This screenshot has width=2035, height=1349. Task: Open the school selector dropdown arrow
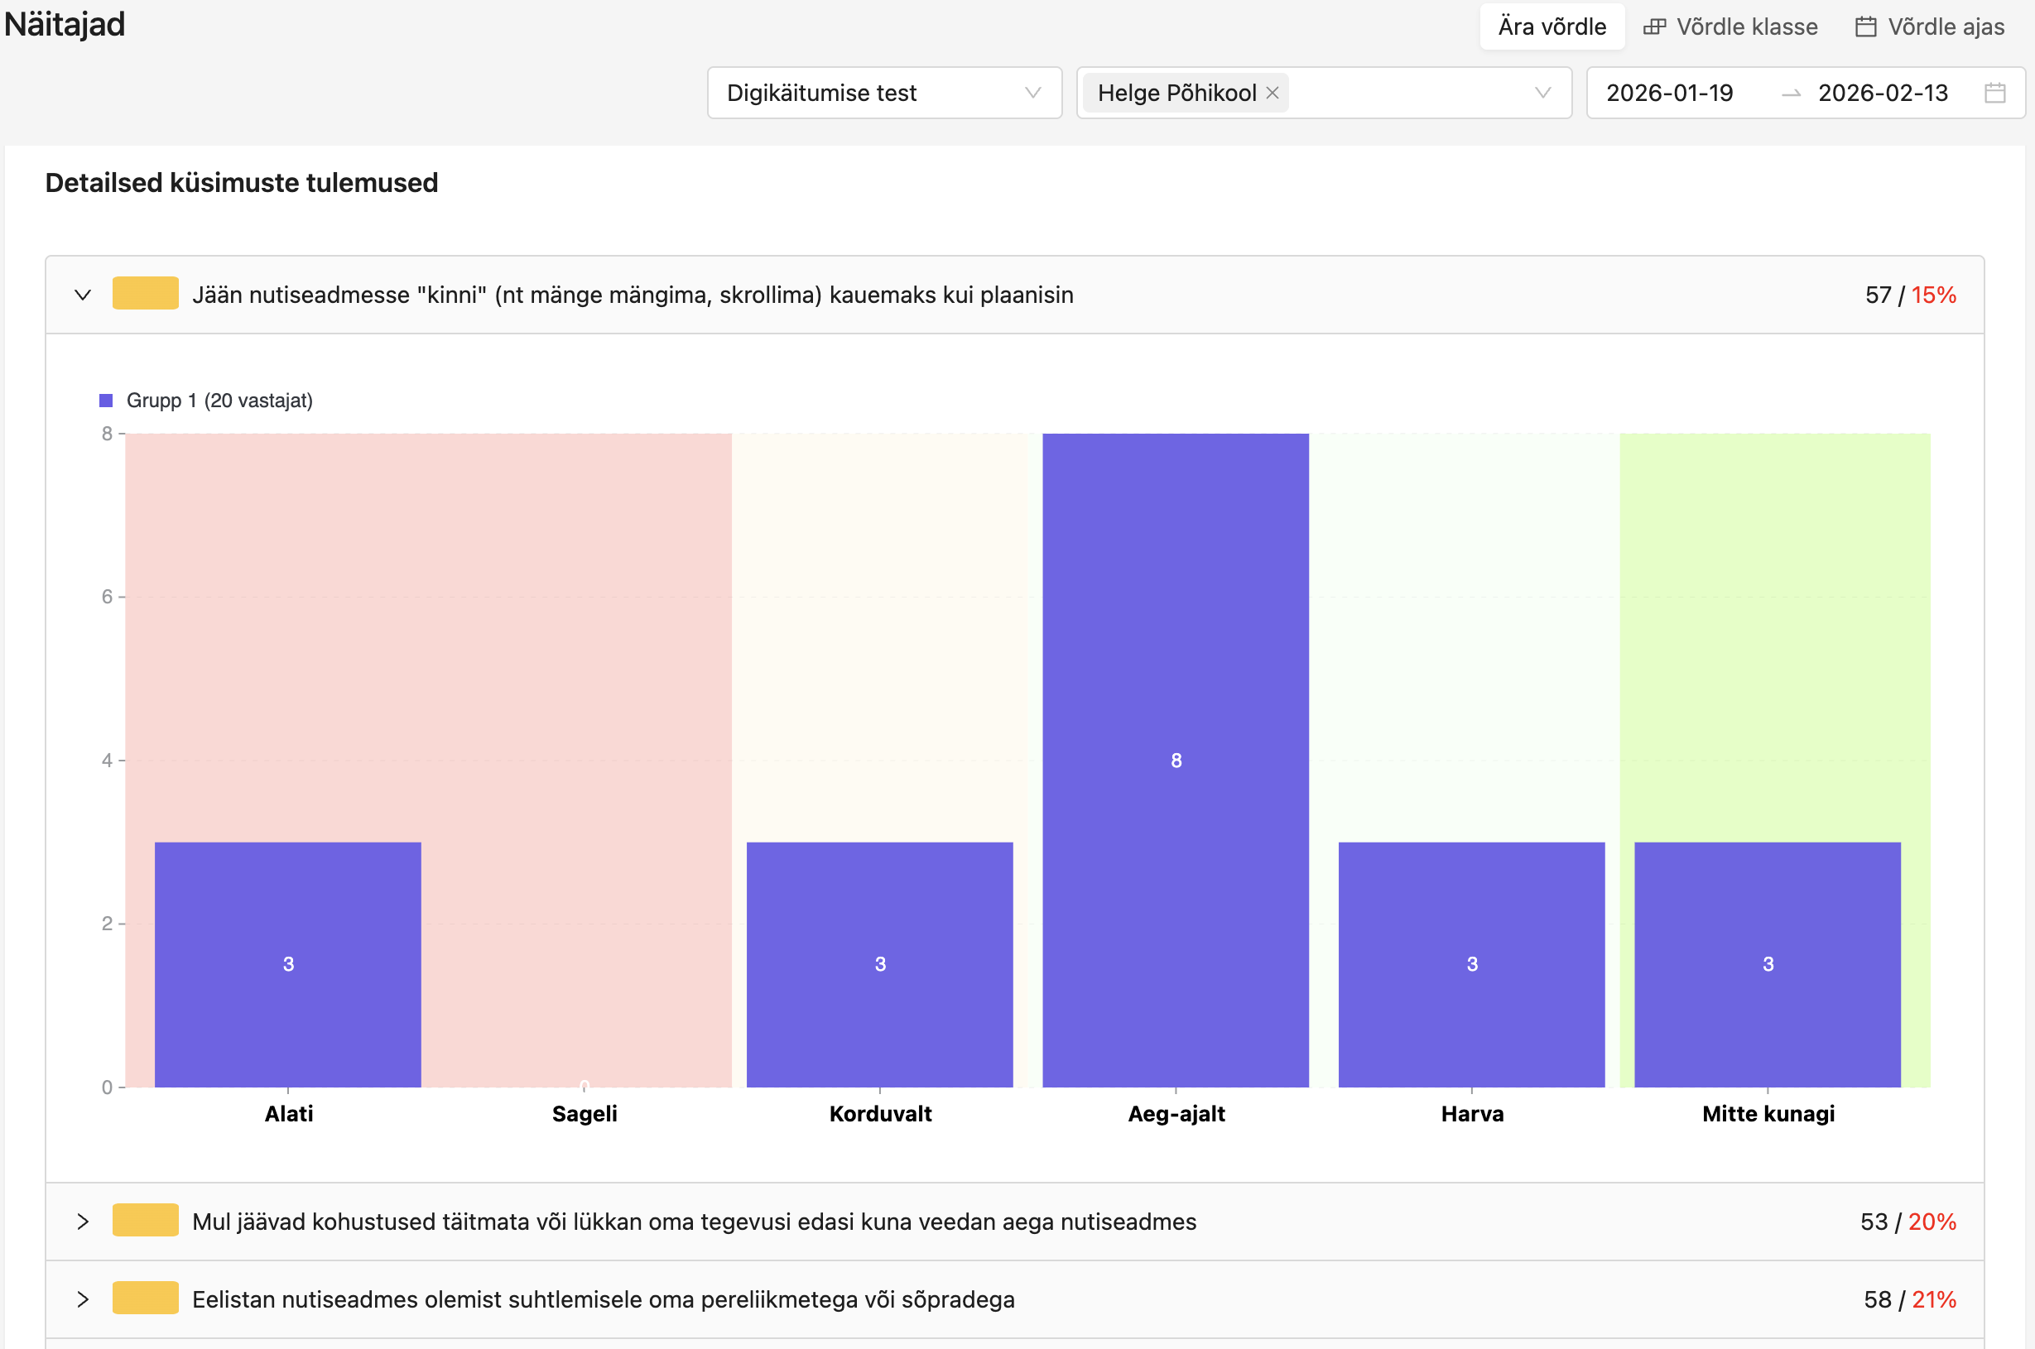1543,93
